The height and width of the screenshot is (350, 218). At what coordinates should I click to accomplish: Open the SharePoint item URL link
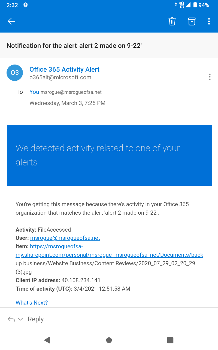(109, 255)
